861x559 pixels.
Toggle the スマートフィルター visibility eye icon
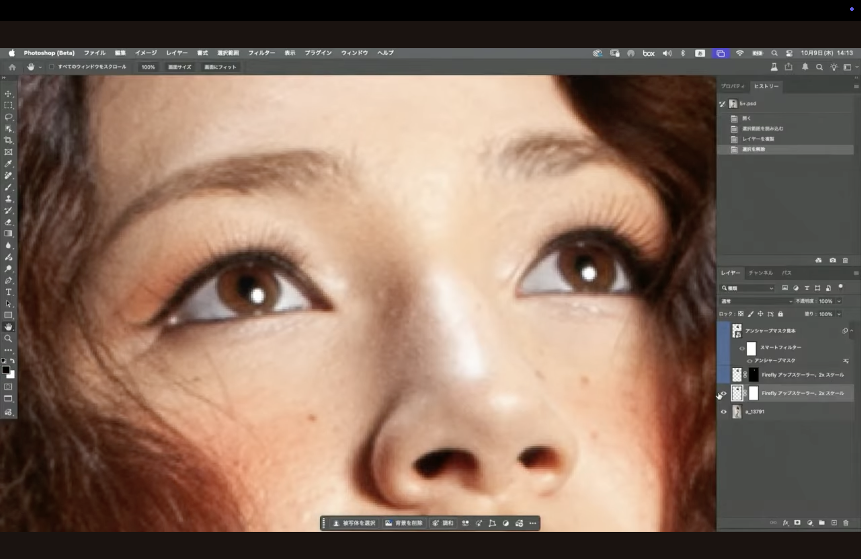tap(742, 348)
